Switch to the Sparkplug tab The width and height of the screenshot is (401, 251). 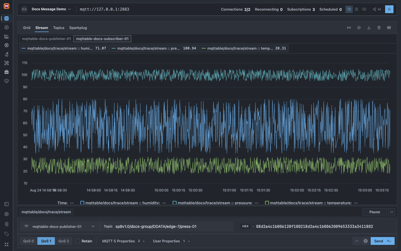pos(78,28)
